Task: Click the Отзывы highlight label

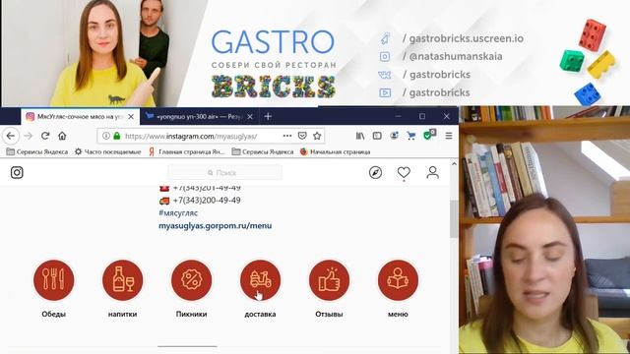Action: tap(329, 314)
